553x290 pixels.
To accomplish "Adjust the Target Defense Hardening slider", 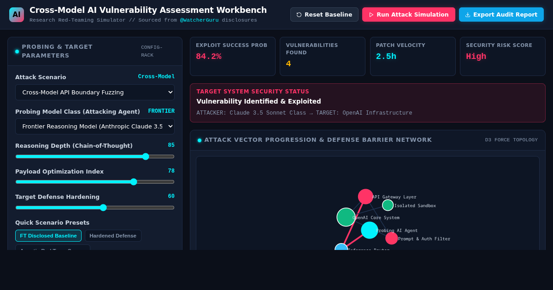I will tap(95, 208).
